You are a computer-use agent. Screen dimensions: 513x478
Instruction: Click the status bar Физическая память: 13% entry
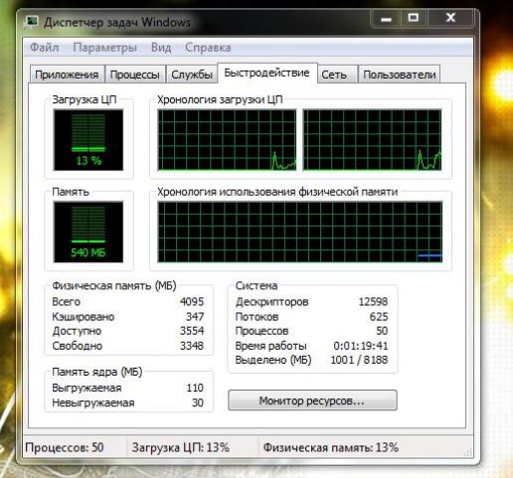[331, 447]
